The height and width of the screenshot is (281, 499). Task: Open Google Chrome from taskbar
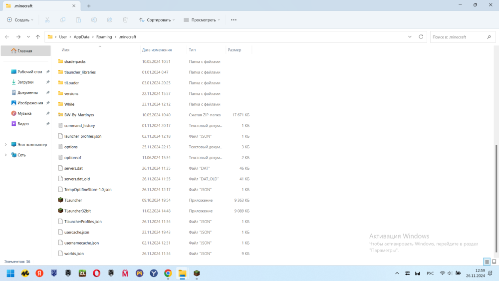click(168, 274)
